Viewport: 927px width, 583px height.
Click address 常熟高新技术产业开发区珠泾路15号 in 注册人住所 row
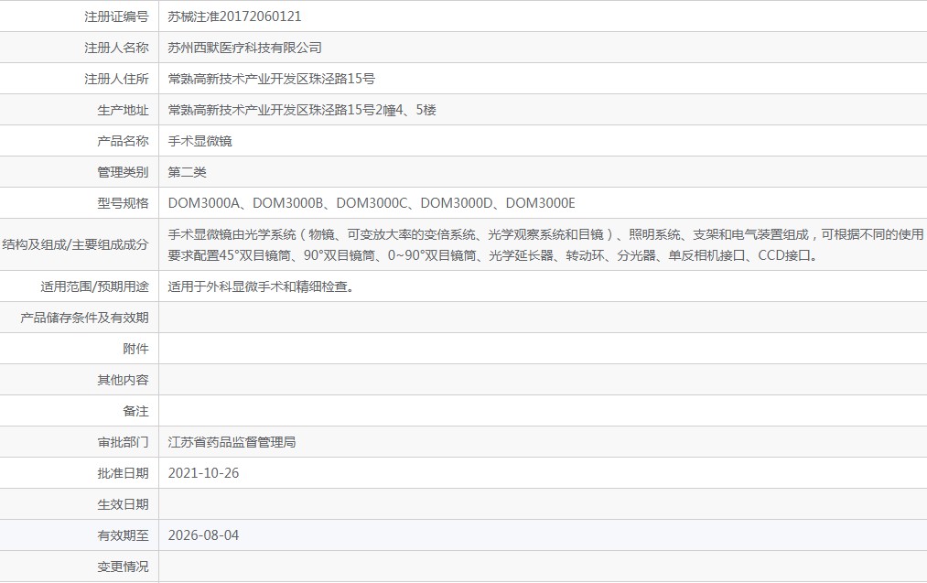(272, 79)
